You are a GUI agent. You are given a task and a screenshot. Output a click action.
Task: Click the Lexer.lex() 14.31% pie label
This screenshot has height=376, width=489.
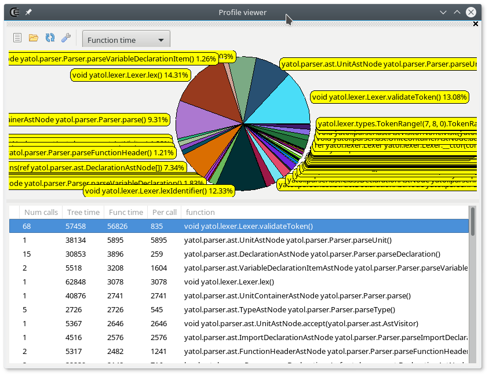click(130, 75)
